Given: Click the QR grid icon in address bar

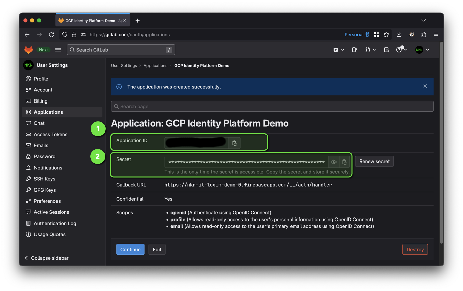Looking at the screenshot, I should [x=376, y=34].
